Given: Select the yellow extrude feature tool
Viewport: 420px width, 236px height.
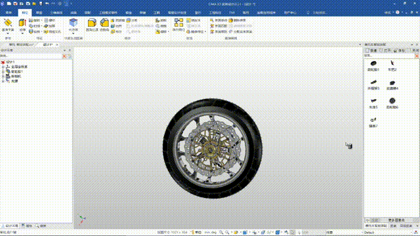Looking at the screenshot, I should click(22, 23).
